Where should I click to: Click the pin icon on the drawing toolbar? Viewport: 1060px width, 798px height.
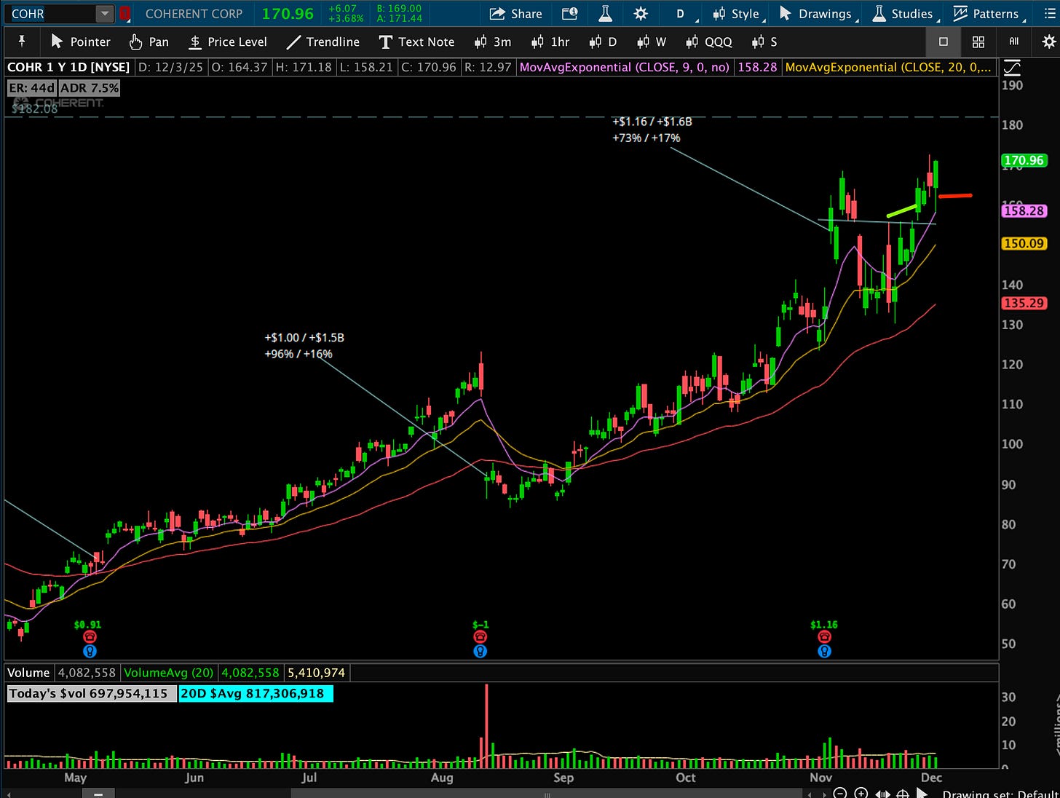pos(22,42)
